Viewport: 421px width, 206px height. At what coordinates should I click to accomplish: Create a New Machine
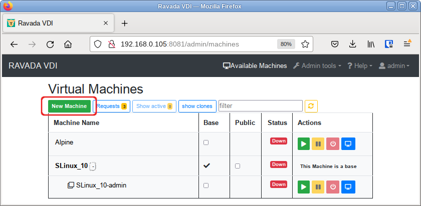(x=69, y=106)
